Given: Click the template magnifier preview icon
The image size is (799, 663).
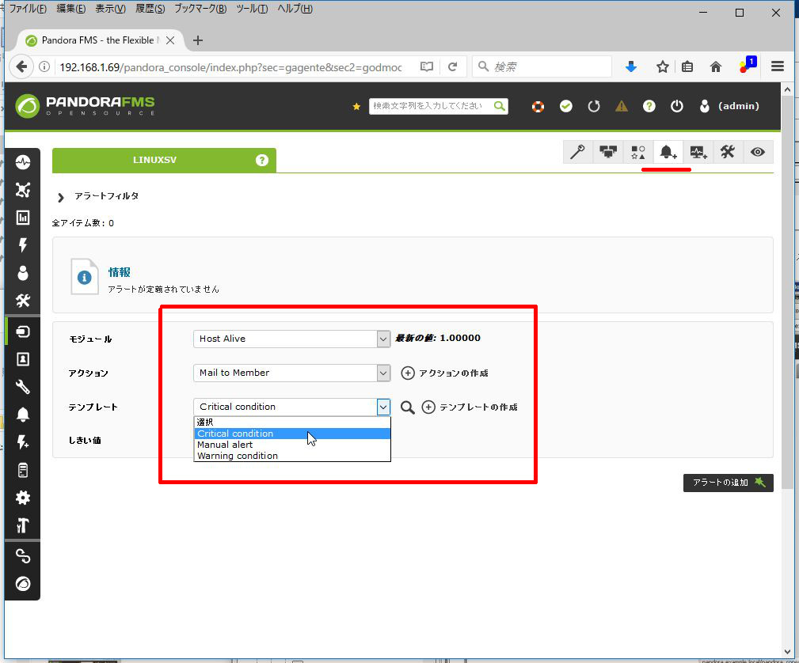Looking at the screenshot, I should 407,407.
